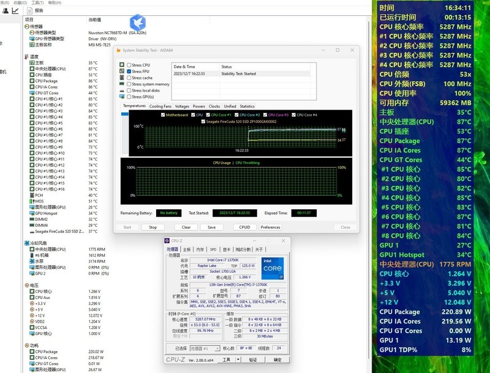The height and width of the screenshot is (373, 490).
Task: Switch to the Cooling Fans tab
Action: (x=160, y=106)
